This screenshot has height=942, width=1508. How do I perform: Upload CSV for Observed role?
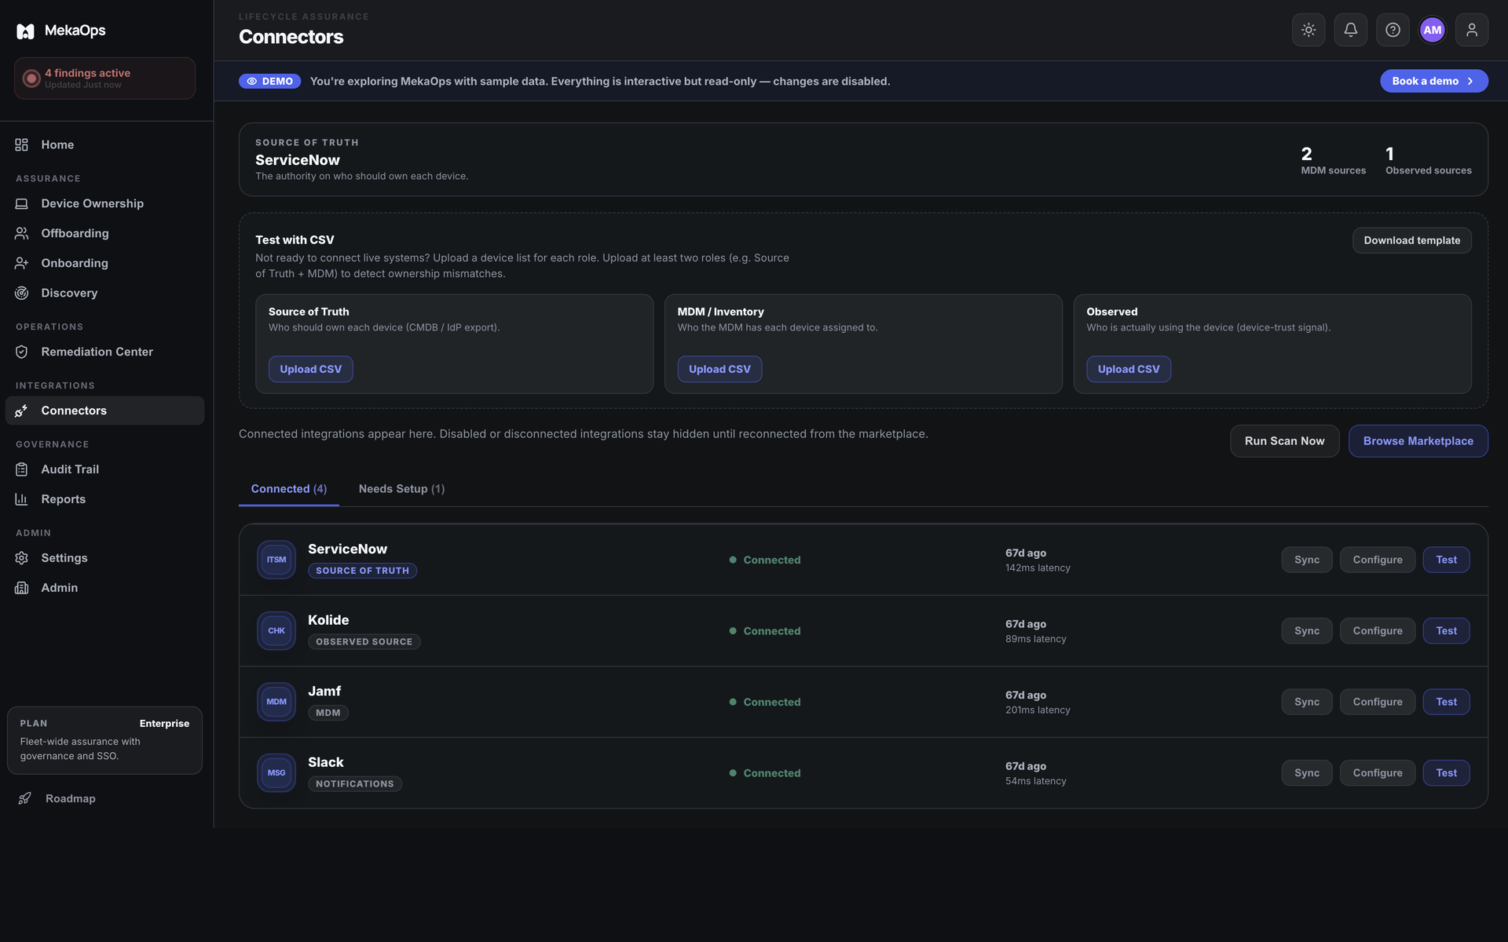point(1129,369)
